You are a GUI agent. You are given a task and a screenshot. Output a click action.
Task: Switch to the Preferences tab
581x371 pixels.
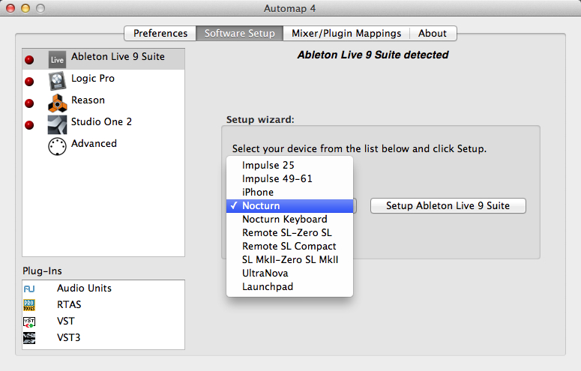[x=160, y=34]
